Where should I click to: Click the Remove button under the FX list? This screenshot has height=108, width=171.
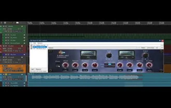38,69
